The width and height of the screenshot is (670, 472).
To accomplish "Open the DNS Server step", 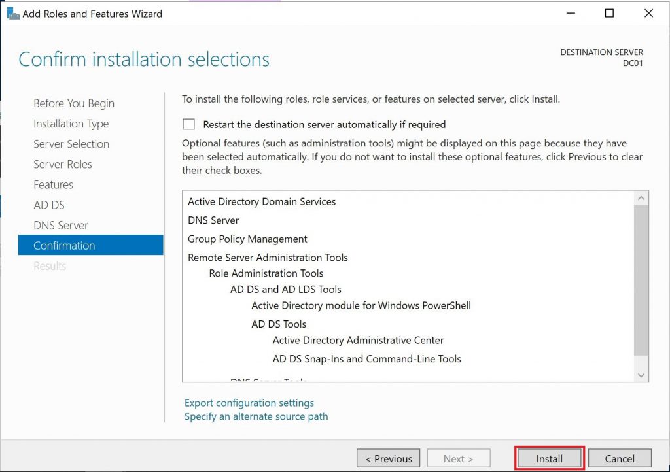I will (x=60, y=225).
